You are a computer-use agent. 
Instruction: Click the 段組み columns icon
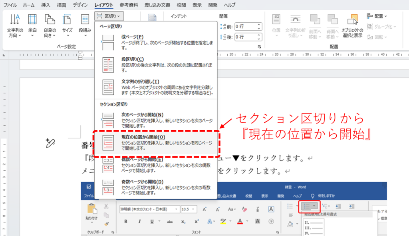85,21
